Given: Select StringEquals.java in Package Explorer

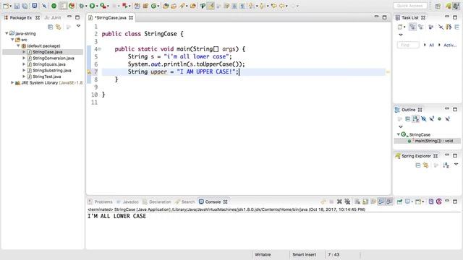Looking at the screenshot, I should tap(49, 64).
